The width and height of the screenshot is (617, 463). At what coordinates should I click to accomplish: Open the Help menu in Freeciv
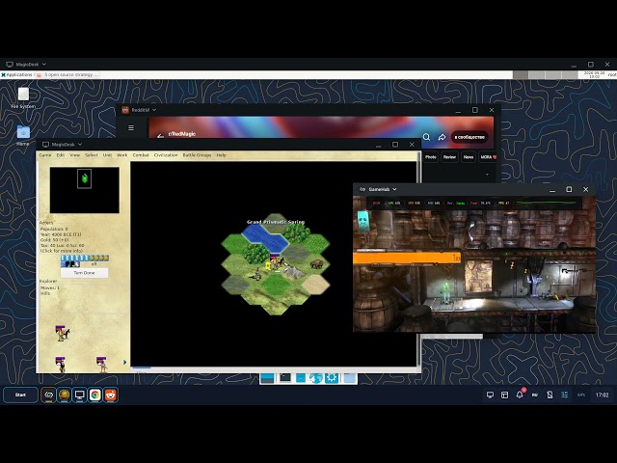coord(221,155)
